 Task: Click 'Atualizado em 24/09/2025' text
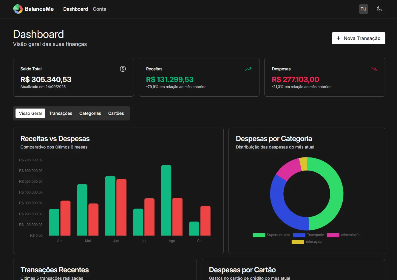point(43,87)
